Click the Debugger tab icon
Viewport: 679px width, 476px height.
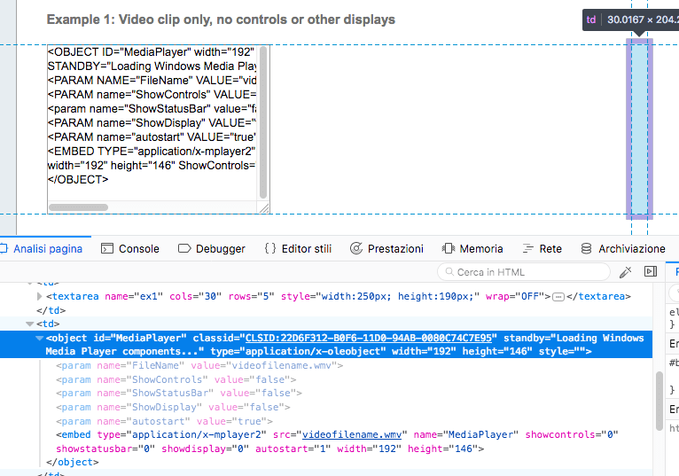[x=184, y=248]
